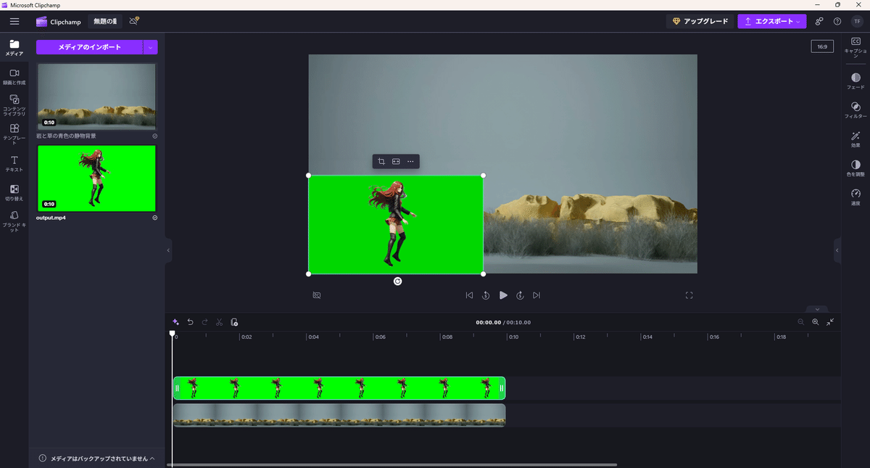Open the hamburger navigation menu
Screen dimensions: 870x468
click(14, 22)
